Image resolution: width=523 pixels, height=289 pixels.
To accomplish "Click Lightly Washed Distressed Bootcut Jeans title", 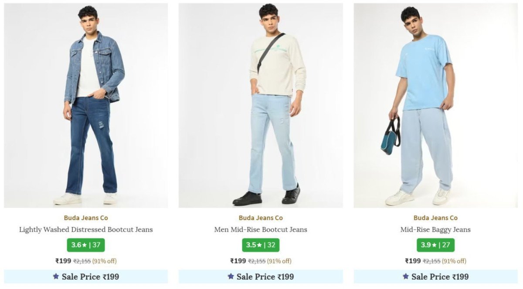I will tap(86, 229).
